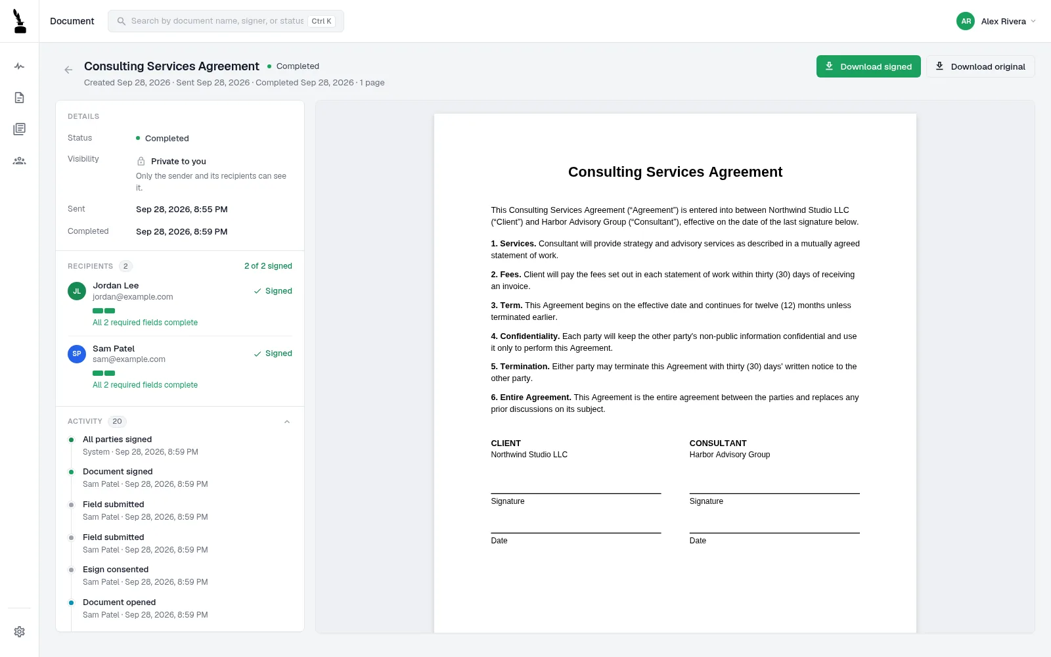
Task: Focus the document search field
Action: [x=226, y=21]
